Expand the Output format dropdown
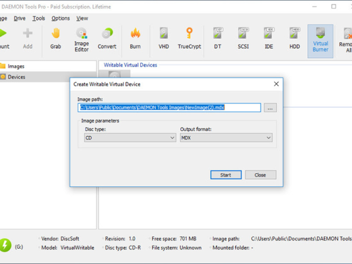Screen dimensions: 352x264 pyautogui.click(x=226, y=138)
